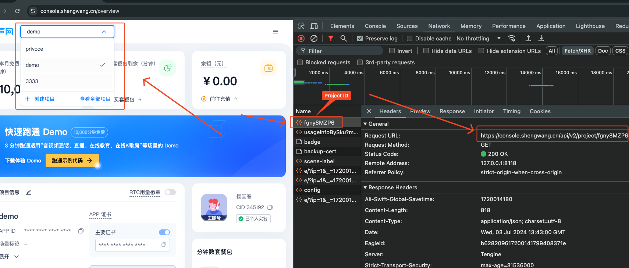Copy the APP ID value
Viewport: 629px width, 268px height.
81,231
